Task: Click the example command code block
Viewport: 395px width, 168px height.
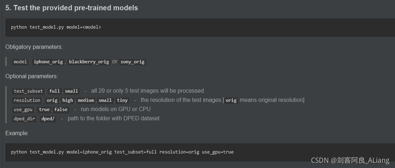Action: pos(200,152)
